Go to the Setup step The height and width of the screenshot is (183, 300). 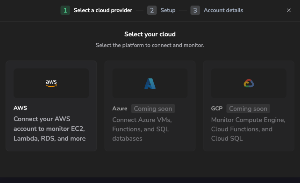coord(168,10)
